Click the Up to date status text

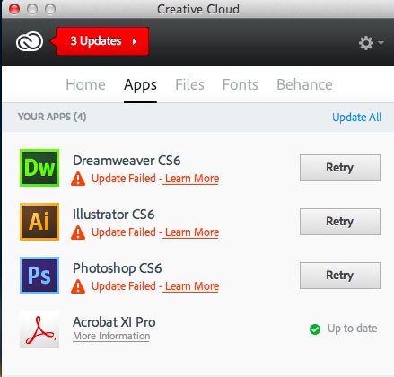tap(353, 329)
